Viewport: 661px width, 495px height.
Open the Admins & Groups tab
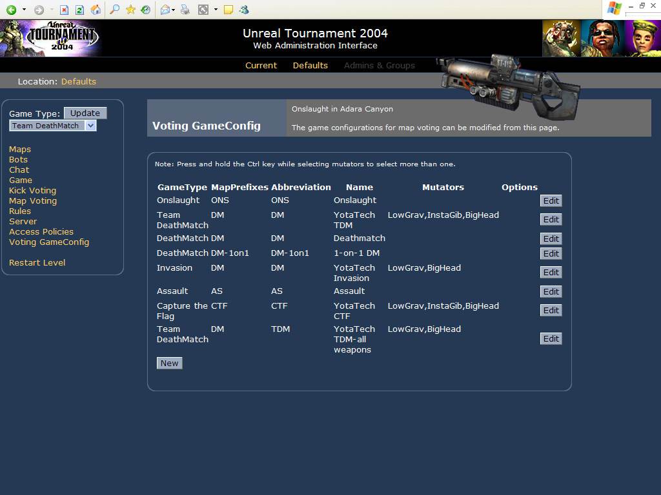click(380, 65)
